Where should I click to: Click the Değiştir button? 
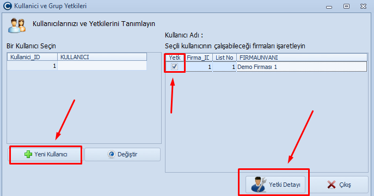[122, 154]
